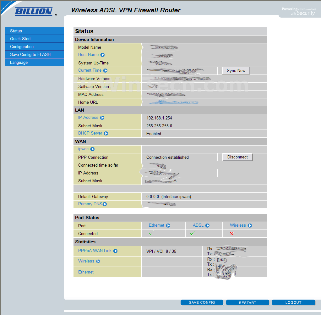Image resolution: width=321 pixels, height=315 pixels.
Task: Click the Hardware Version label
Action: pos(94,79)
